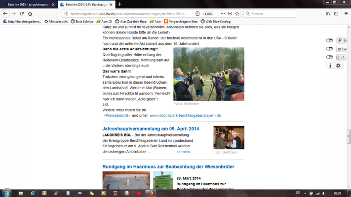
Task: Open the Pressebericht link
Action: tap(117, 115)
